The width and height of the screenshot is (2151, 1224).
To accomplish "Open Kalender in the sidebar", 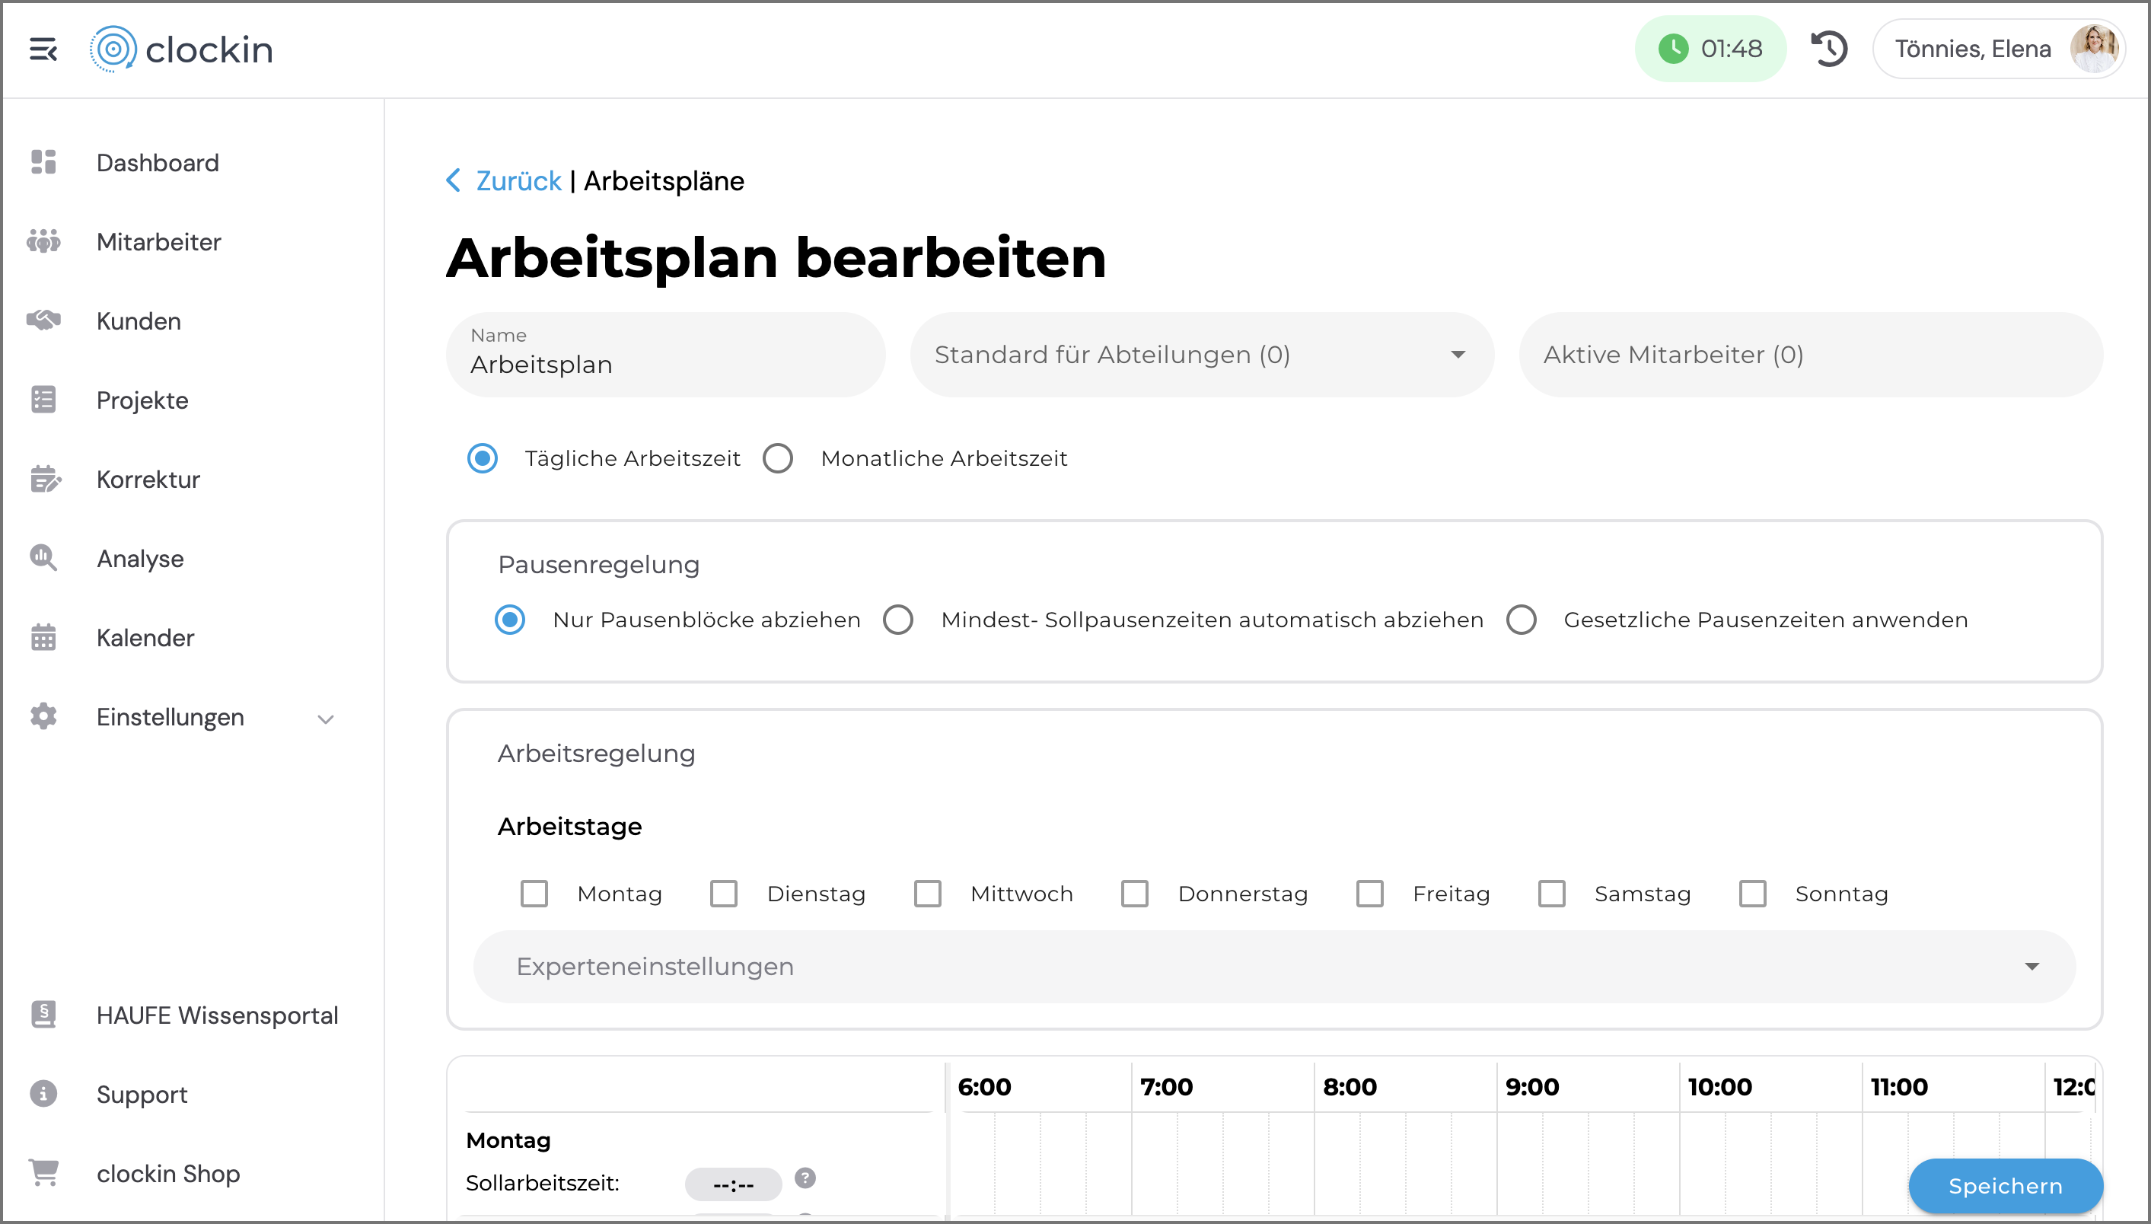I will (x=145, y=637).
